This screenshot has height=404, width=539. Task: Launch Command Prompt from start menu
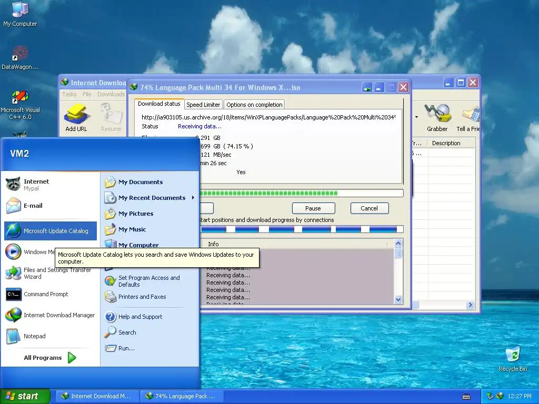51,295
